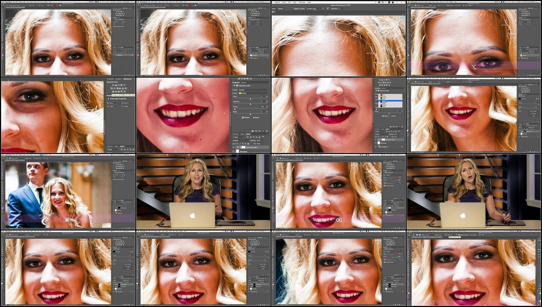Click Gradient Map adjustment icon in eye close-up frame
Viewport: 542px width, 307px height.
tap(124, 91)
